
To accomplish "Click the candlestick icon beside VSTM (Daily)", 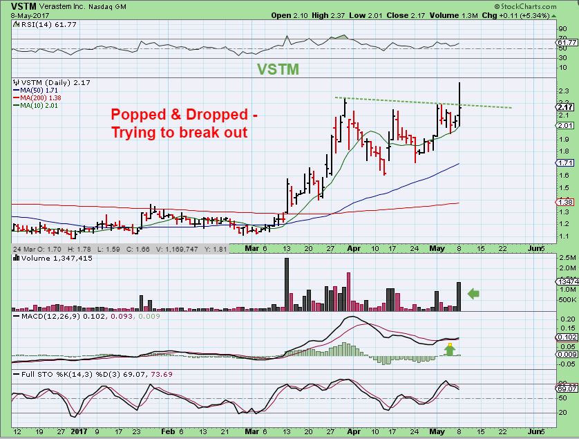I will [x=17, y=82].
